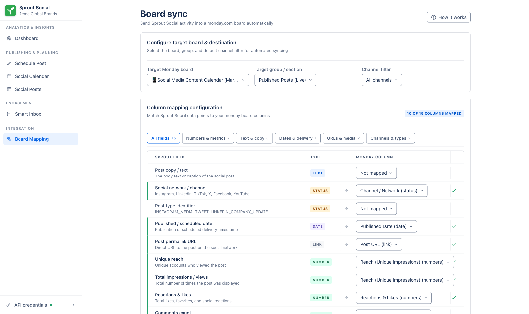Select the Dates & delivery tab

click(298, 138)
